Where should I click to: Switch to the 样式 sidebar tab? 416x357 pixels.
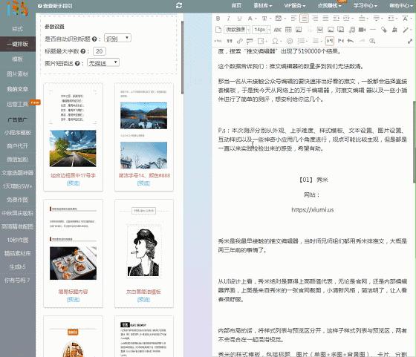[18, 29]
